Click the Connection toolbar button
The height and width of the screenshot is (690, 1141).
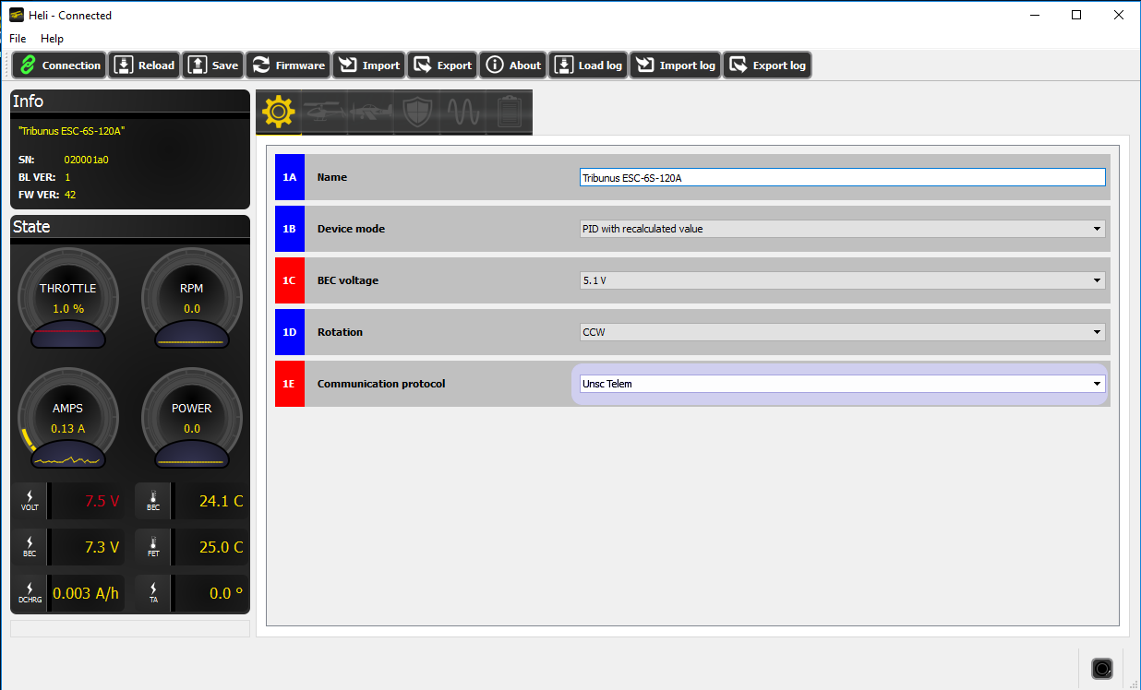coord(59,65)
